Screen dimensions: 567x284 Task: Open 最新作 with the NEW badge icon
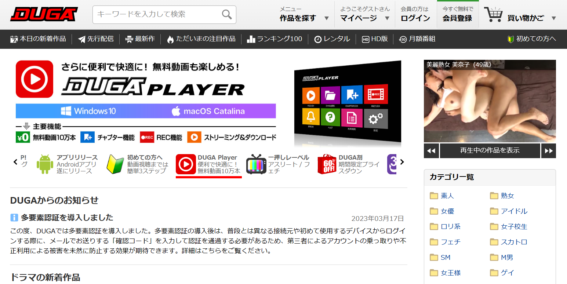click(140, 39)
